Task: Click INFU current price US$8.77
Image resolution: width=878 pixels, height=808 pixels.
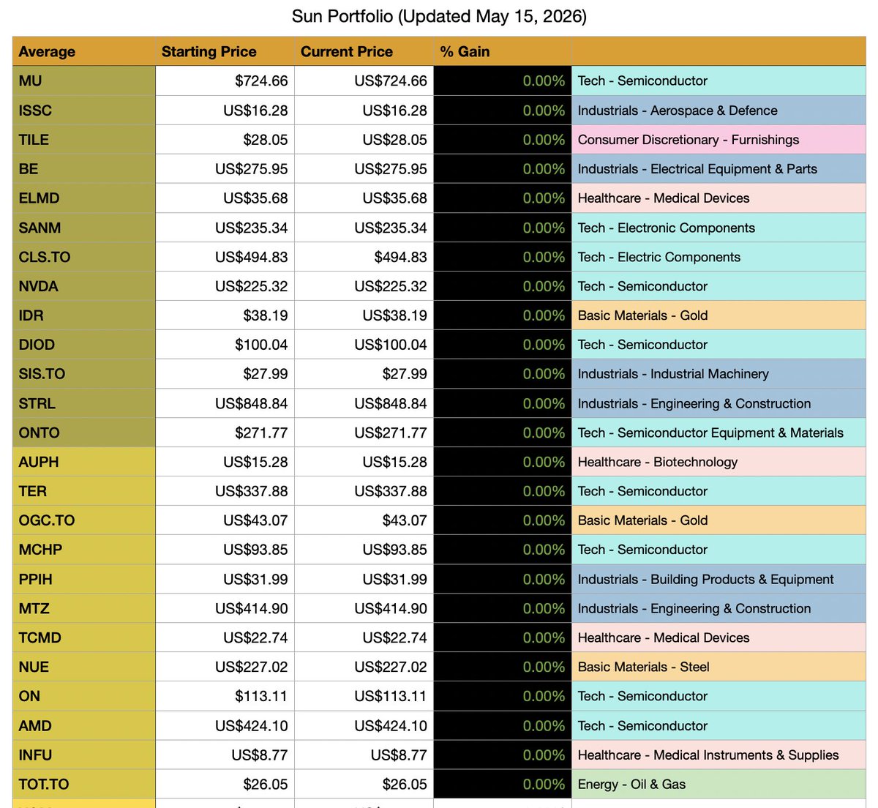Action: coord(364,755)
